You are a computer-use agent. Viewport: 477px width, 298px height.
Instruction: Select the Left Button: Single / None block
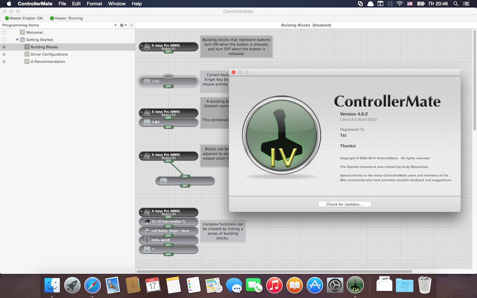coord(169,231)
